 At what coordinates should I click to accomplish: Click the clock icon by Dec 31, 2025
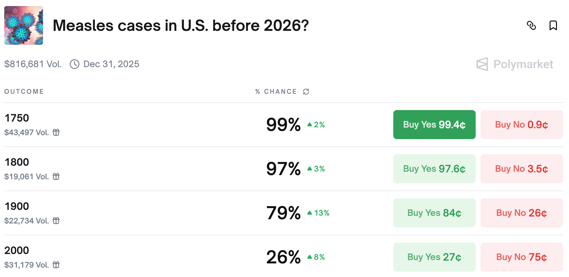[75, 64]
